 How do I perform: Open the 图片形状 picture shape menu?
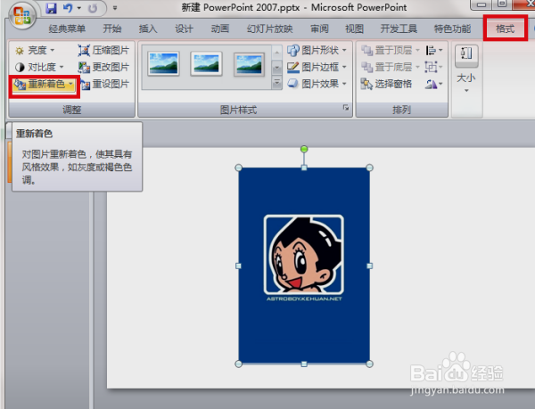[317, 51]
